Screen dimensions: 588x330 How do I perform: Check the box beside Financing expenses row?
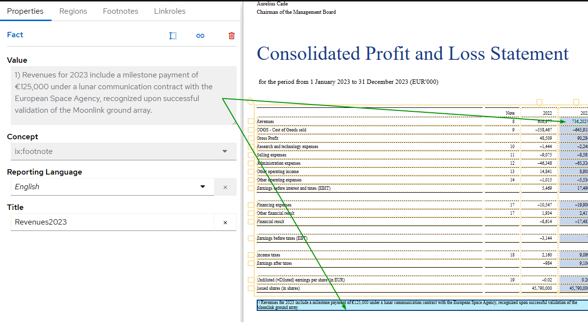tap(250, 204)
